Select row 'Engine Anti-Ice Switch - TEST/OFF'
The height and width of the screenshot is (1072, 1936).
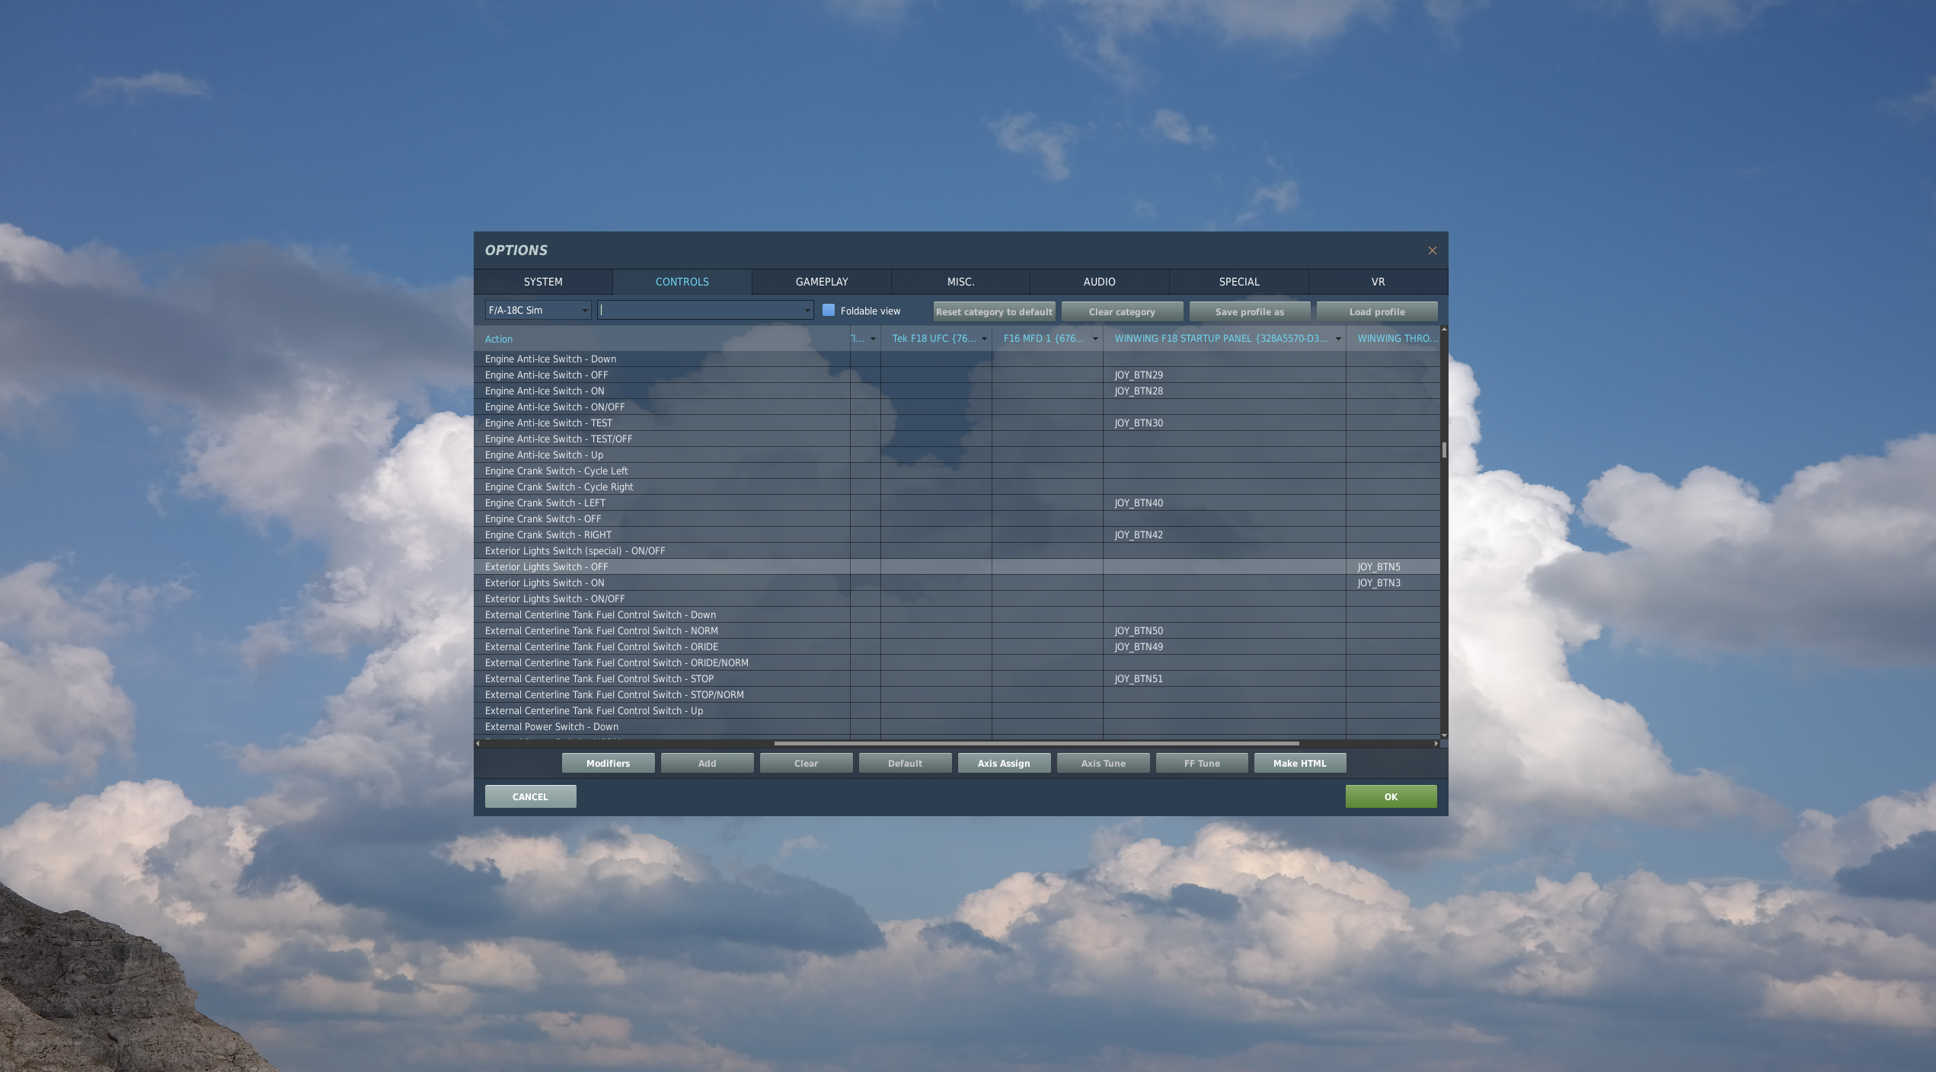pyautogui.click(x=957, y=439)
